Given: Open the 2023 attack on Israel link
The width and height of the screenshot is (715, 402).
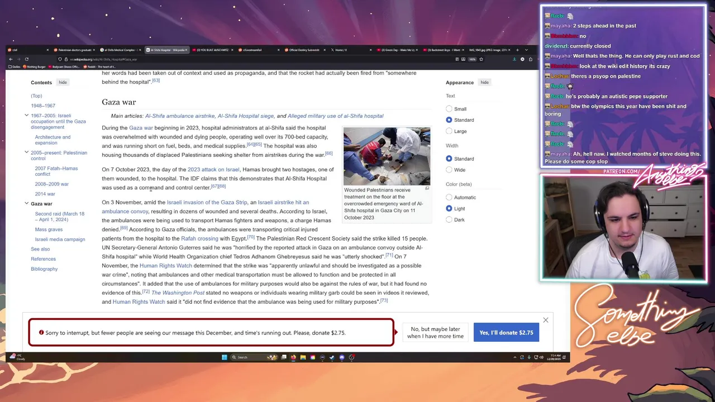Looking at the screenshot, I should 213,170.
